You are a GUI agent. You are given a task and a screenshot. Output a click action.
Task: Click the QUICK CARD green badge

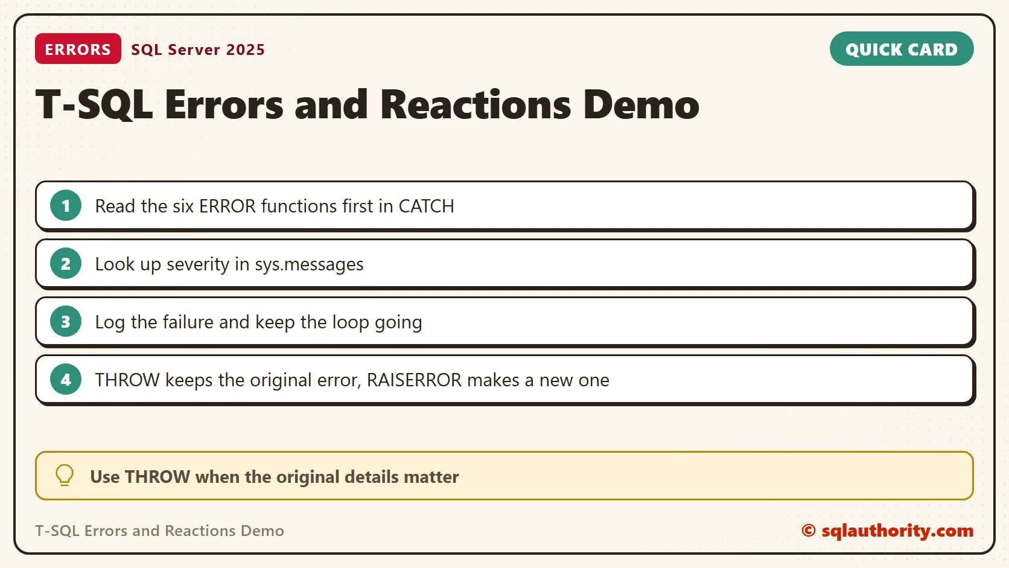902,49
